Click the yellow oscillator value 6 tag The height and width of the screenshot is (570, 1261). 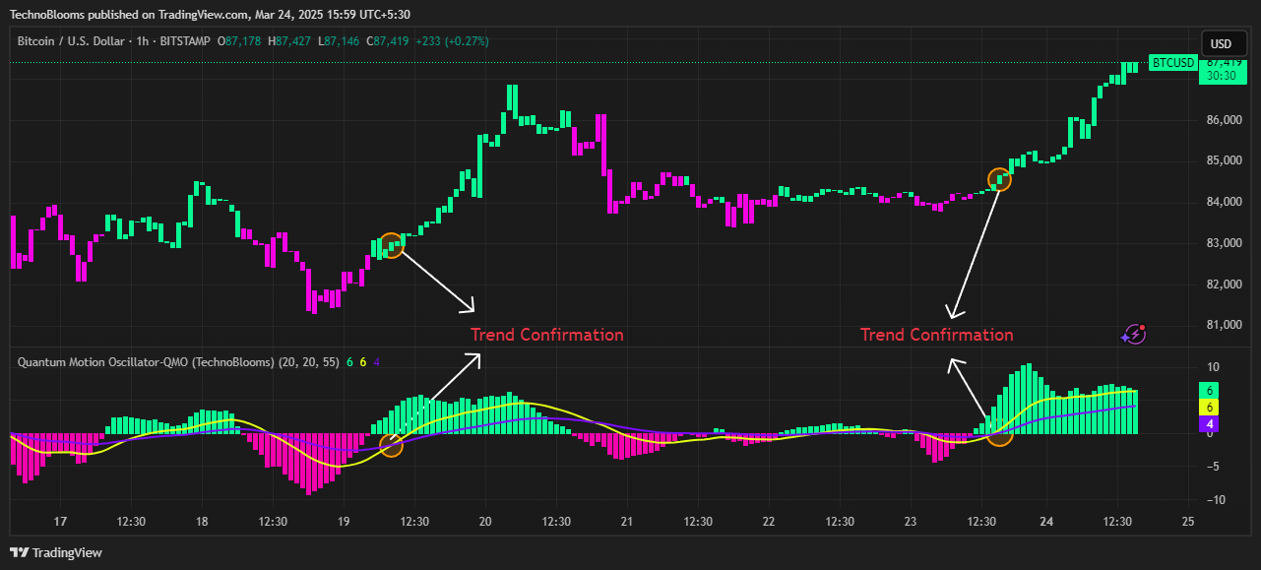pos(1211,407)
